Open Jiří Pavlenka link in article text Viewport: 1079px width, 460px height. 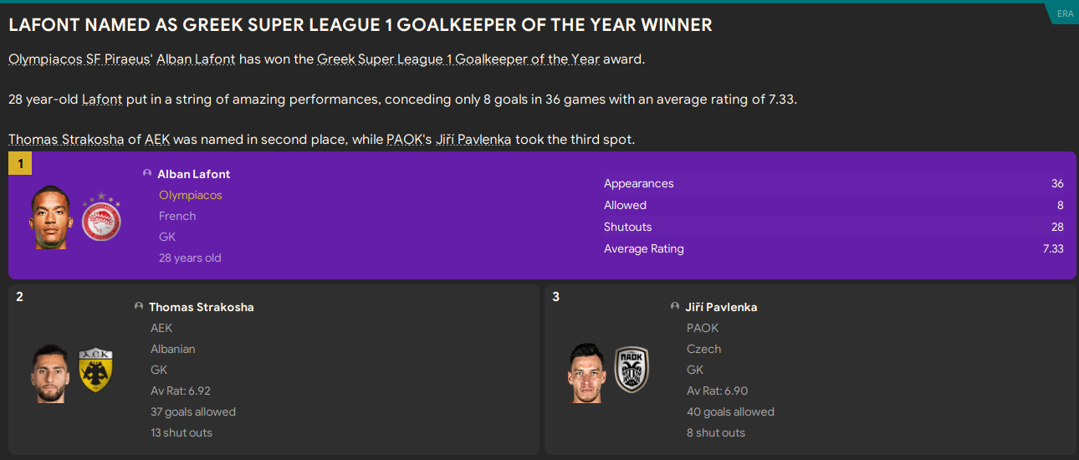(x=473, y=140)
